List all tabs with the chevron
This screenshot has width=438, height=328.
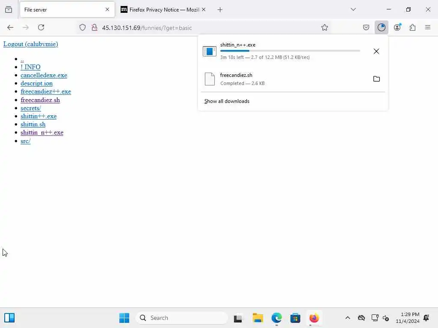(x=353, y=9)
